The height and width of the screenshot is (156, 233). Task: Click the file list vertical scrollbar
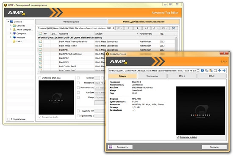click(176, 44)
